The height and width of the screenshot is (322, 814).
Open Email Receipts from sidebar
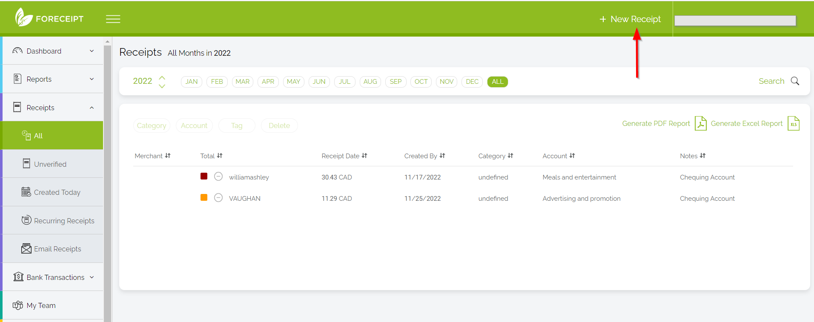[x=57, y=249]
